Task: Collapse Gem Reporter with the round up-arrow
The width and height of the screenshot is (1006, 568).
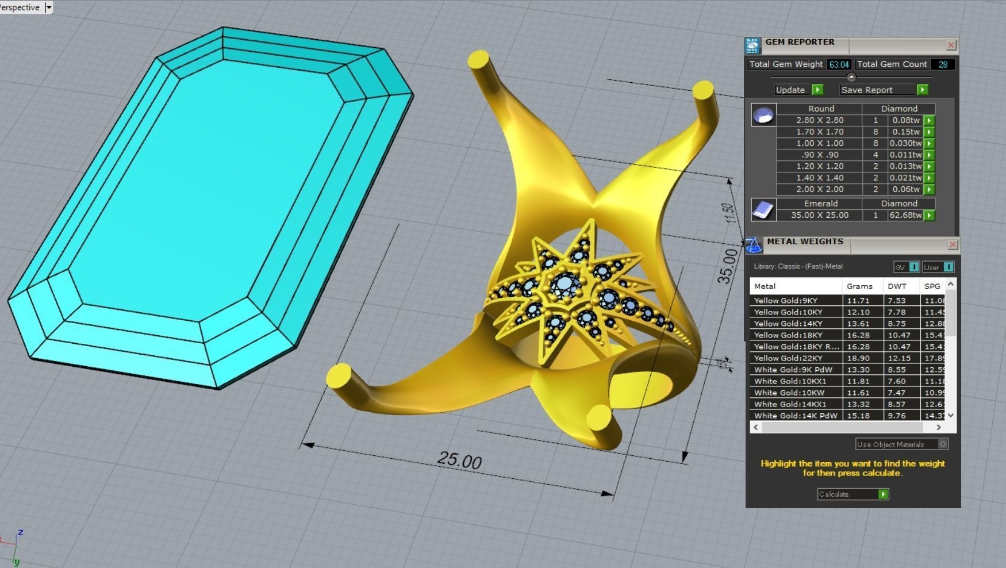Action: [851, 78]
